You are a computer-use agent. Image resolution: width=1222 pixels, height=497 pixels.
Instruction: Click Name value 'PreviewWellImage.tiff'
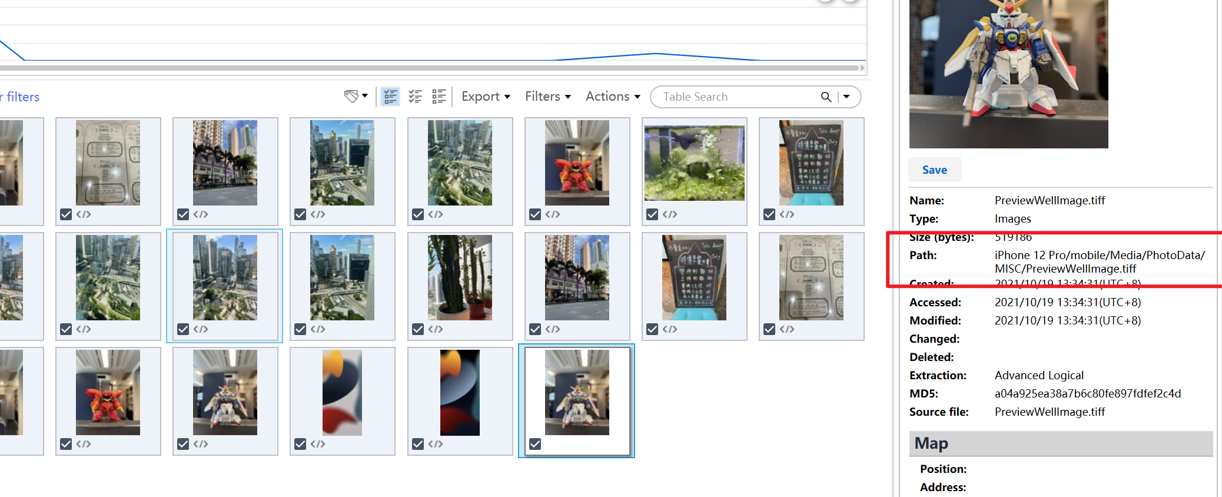(1050, 200)
